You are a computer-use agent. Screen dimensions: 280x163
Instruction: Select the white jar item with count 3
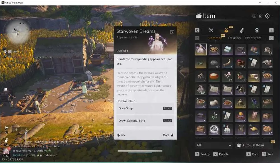[214, 103]
